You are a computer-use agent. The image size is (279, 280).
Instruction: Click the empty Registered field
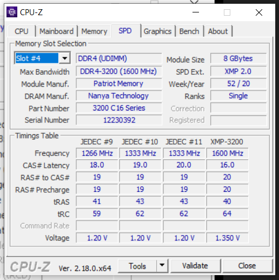tap(238, 120)
